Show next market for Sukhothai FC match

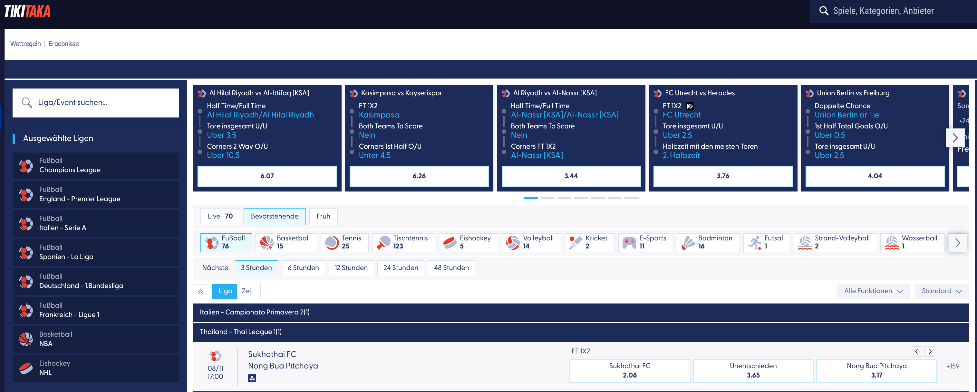click(x=930, y=351)
